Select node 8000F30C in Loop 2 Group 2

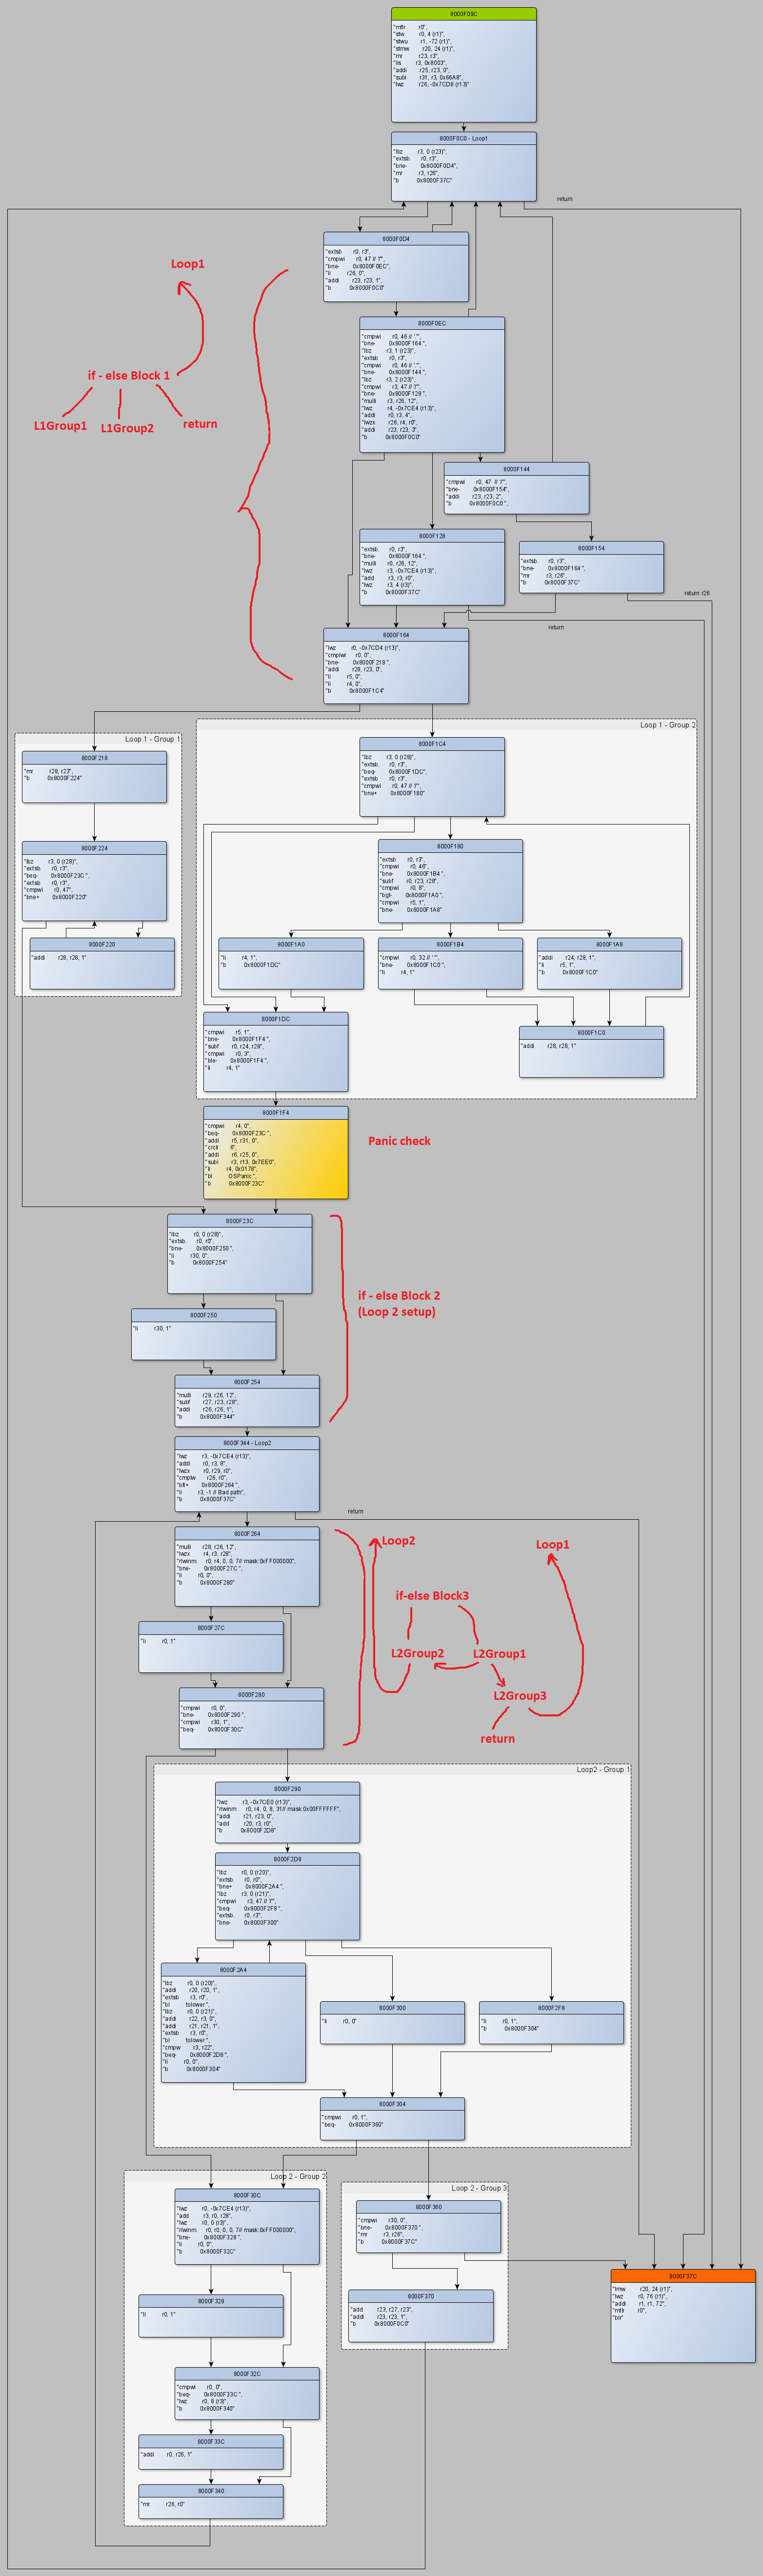tap(247, 2227)
